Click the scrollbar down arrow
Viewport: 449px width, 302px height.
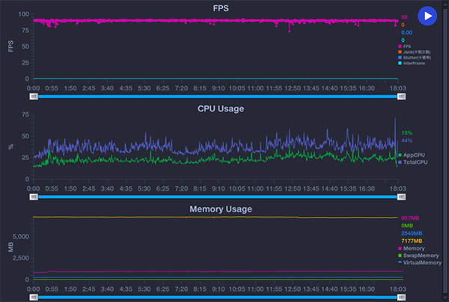pos(446,298)
